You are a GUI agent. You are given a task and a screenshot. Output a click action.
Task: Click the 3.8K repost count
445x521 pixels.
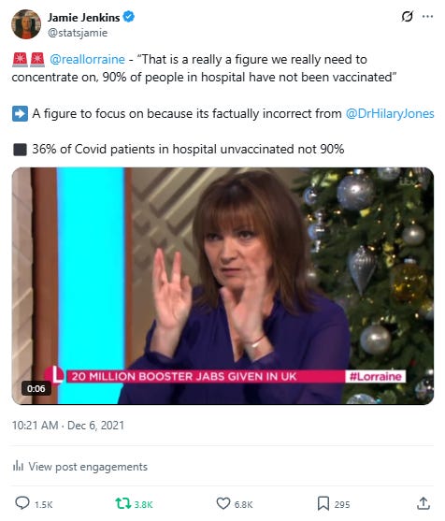point(143,505)
